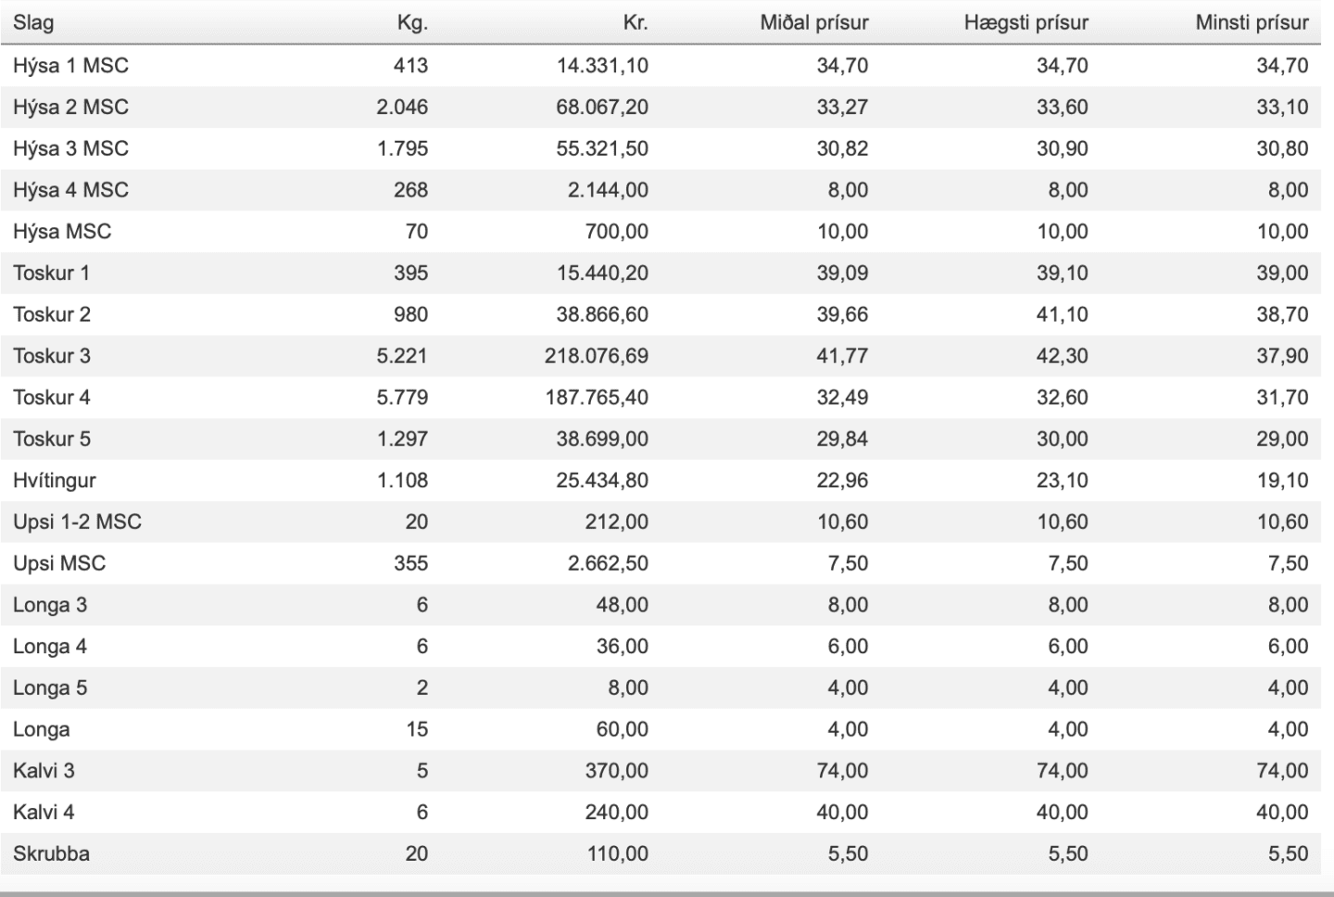Click the Hýsa MSC row label

click(x=62, y=232)
